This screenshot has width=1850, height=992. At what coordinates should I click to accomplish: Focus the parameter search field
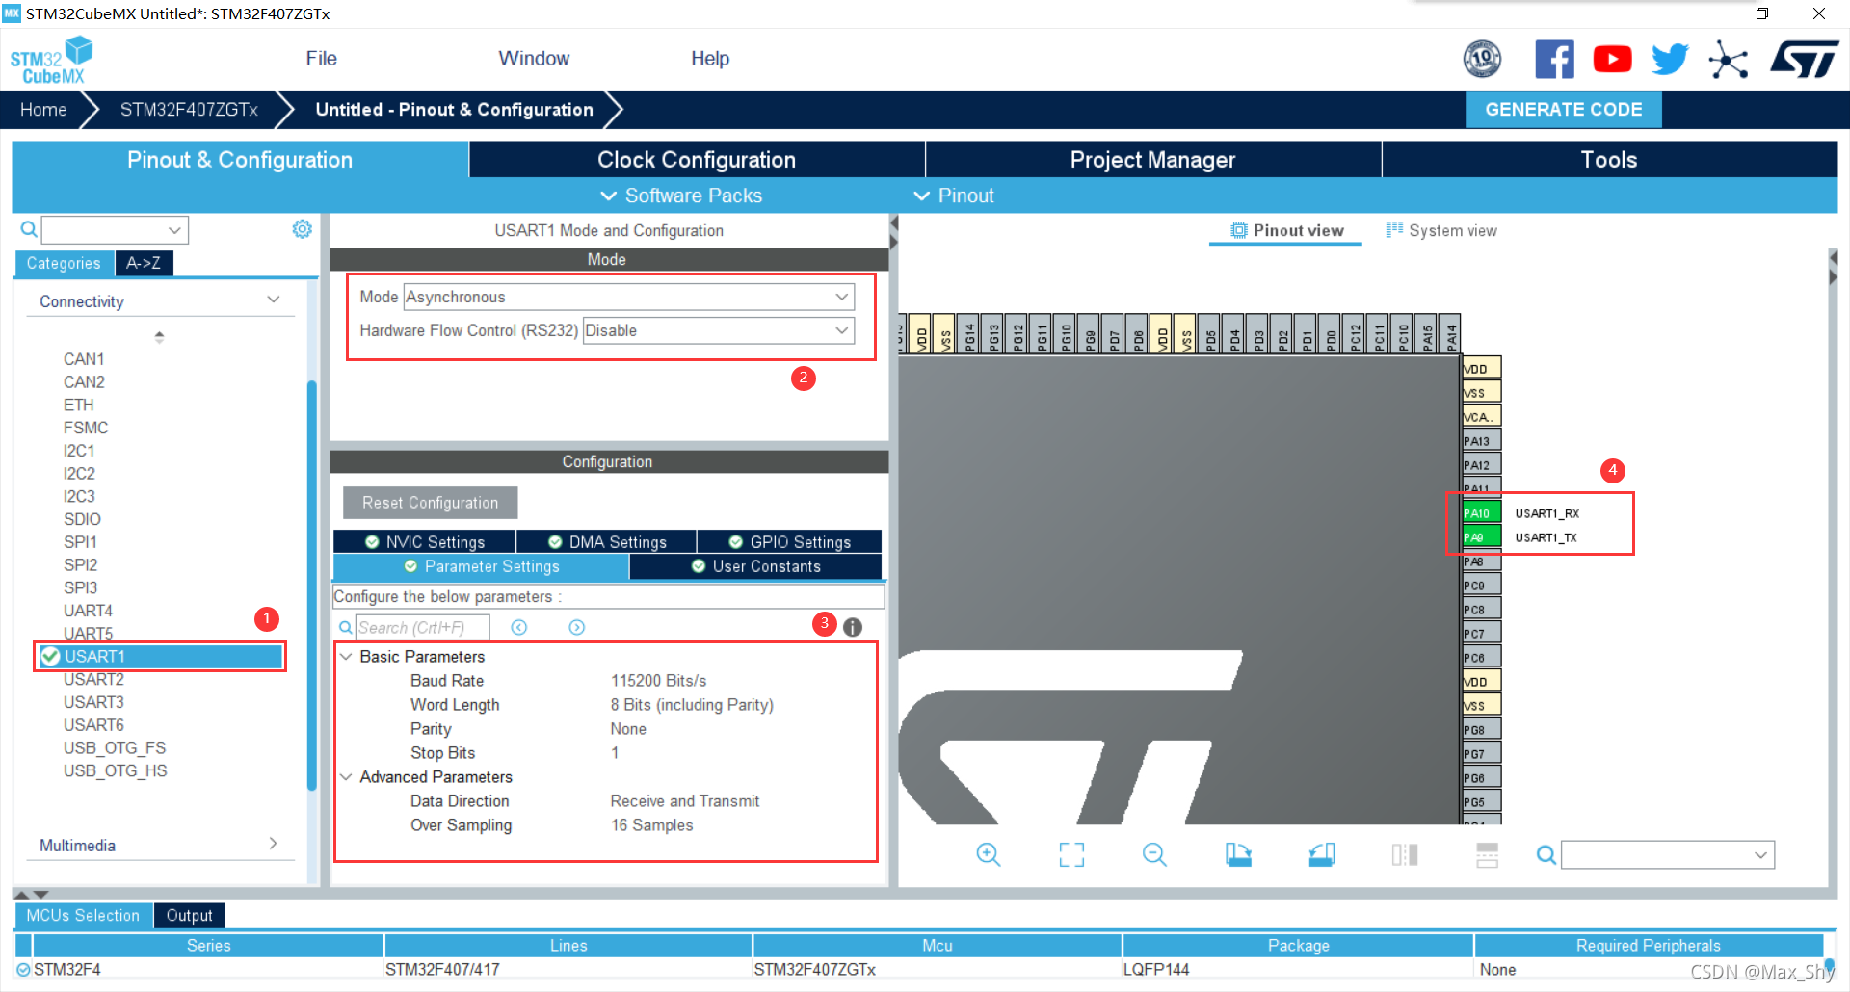[422, 628]
